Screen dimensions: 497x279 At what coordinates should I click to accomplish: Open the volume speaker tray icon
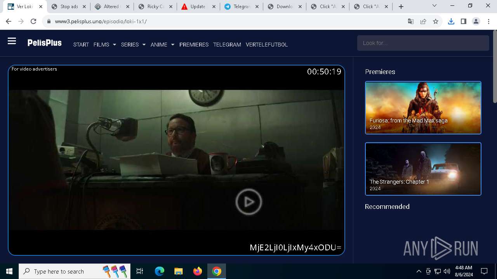click(447, 271)
